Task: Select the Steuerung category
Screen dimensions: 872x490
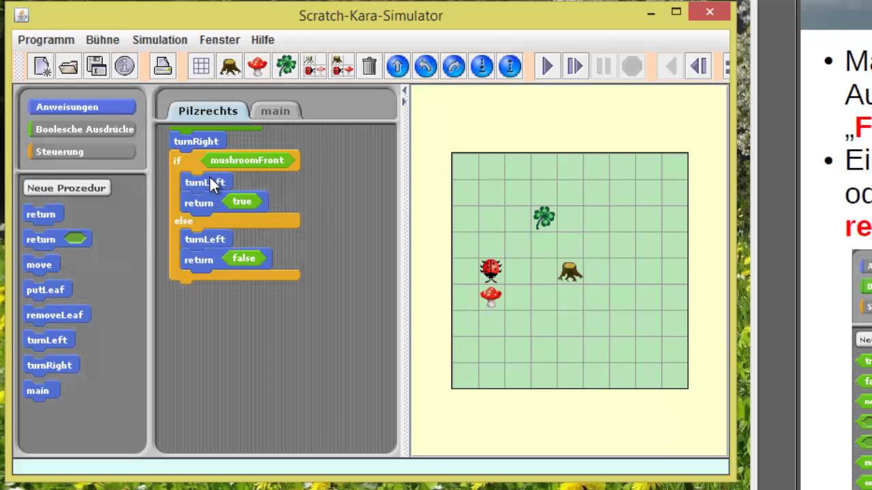Action: (x=82, y=152)
